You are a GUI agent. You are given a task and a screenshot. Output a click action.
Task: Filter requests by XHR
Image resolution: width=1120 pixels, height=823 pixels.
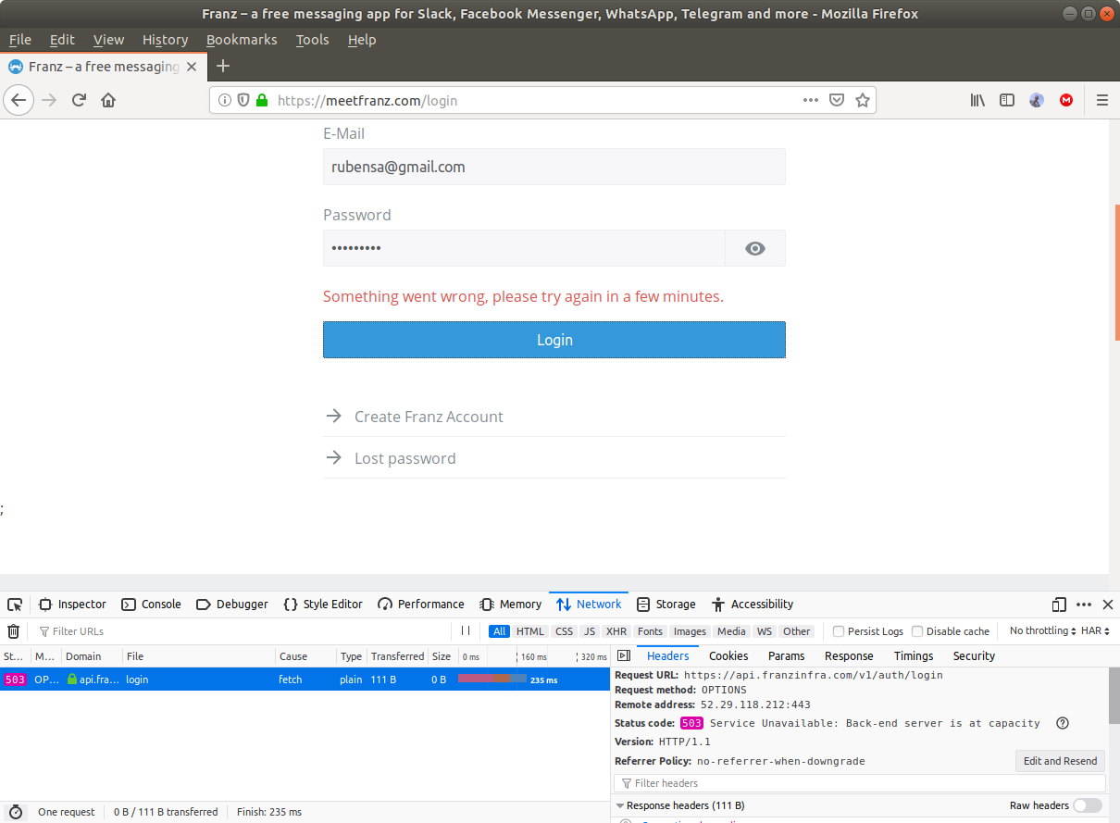[616, 631]
